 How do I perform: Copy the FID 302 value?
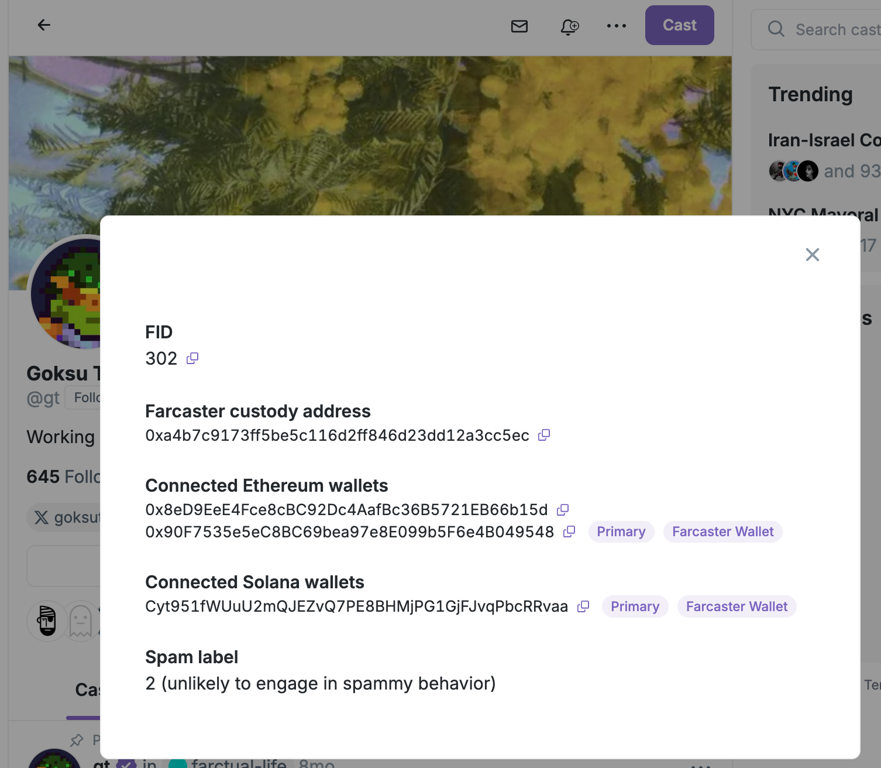pyautogui.click(x=192, y=358)
